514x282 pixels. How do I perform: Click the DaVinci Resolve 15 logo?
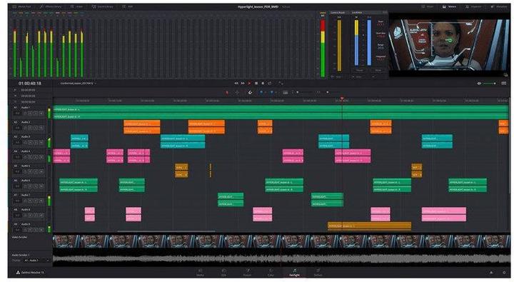[x=30, y=273]
